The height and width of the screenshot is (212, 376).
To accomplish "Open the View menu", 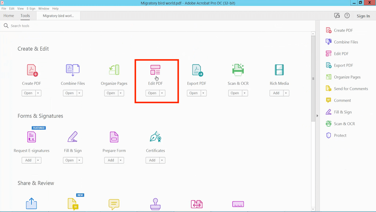I will click(x=20, y=8).
